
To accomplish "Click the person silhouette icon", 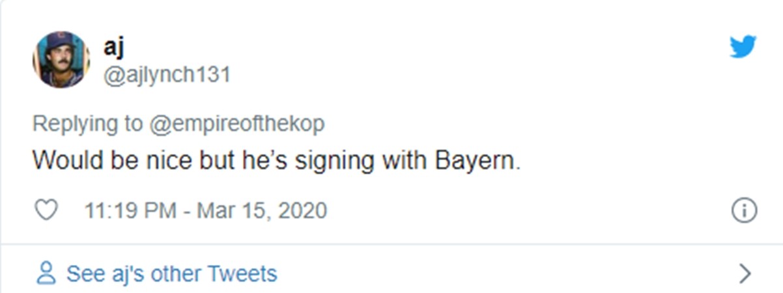I will click(46, 273).
